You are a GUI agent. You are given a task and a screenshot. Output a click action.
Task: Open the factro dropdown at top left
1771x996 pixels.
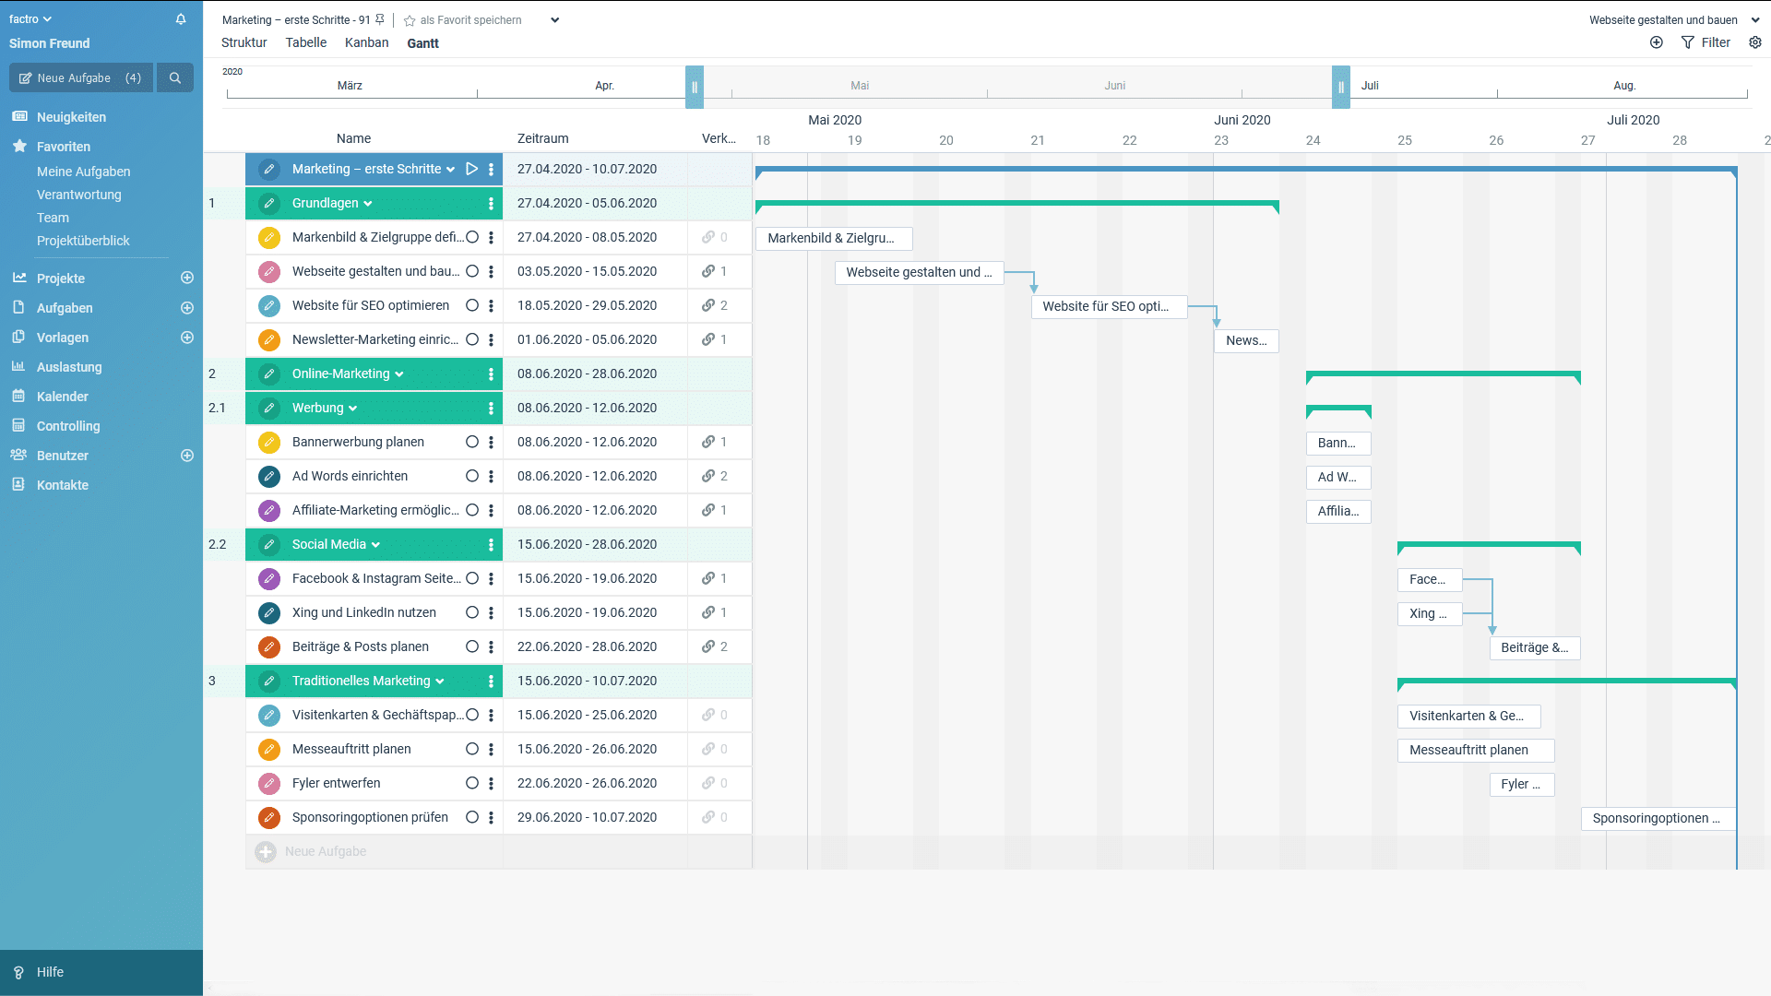[x=30, y=19]
